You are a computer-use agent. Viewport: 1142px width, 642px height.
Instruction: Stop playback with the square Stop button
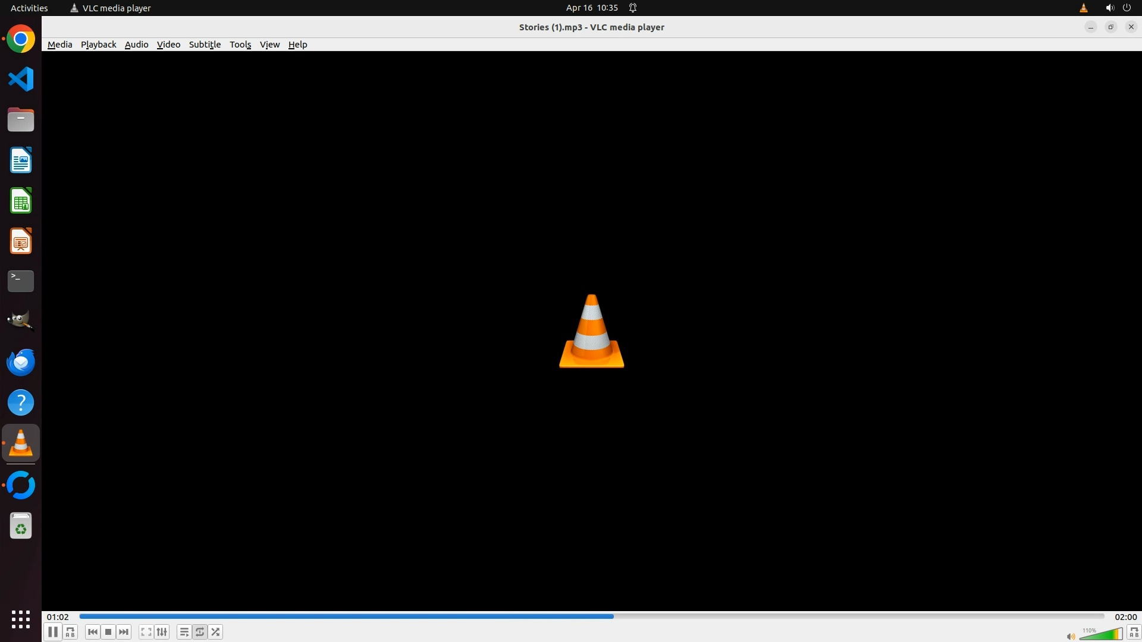[108, 632]
